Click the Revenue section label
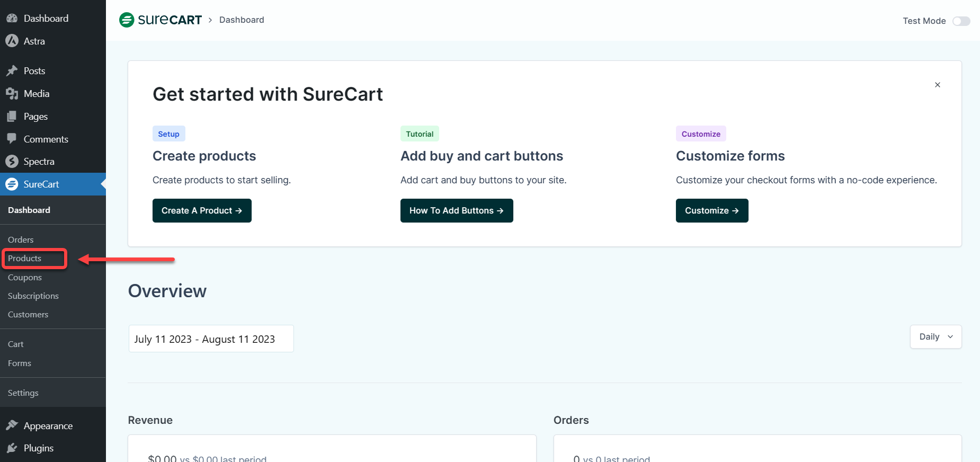The width and height of the screenshot is (980, 462). click(x=150, y=420)
